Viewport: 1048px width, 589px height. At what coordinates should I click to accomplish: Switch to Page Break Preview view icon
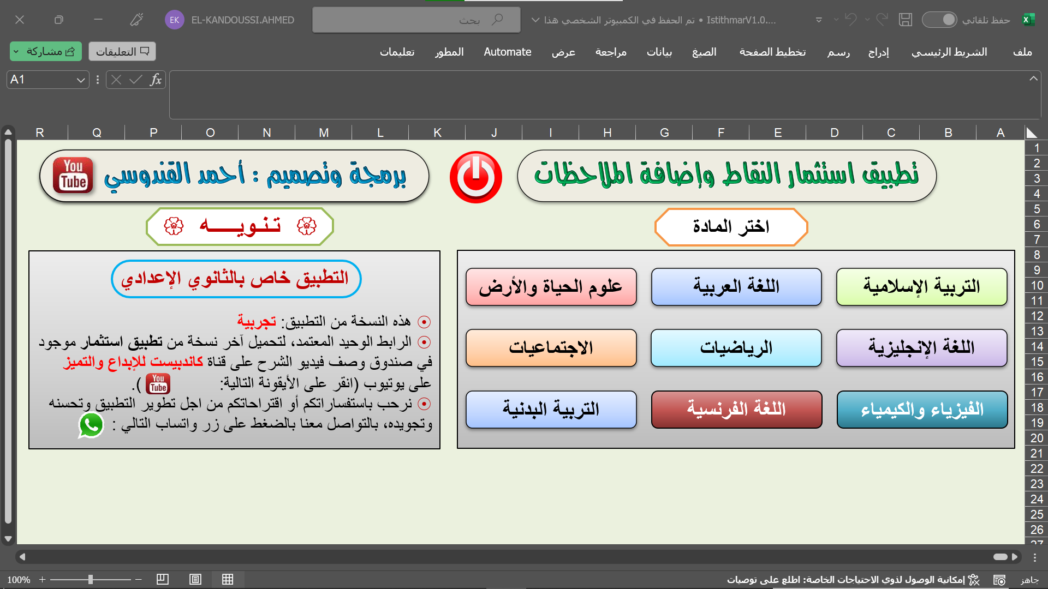(162, 579)
